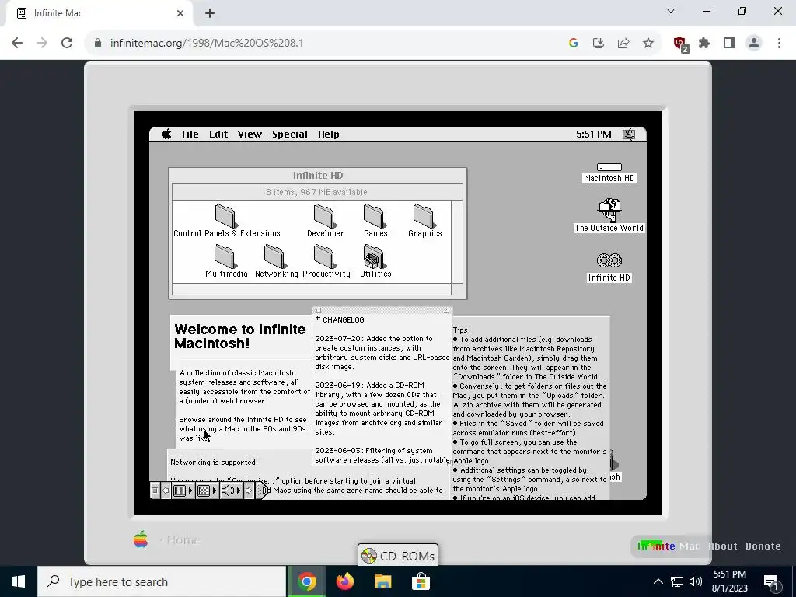Bookmark this page with the star
Viewport: 796px width, 597px height.
tap(648, 44)
